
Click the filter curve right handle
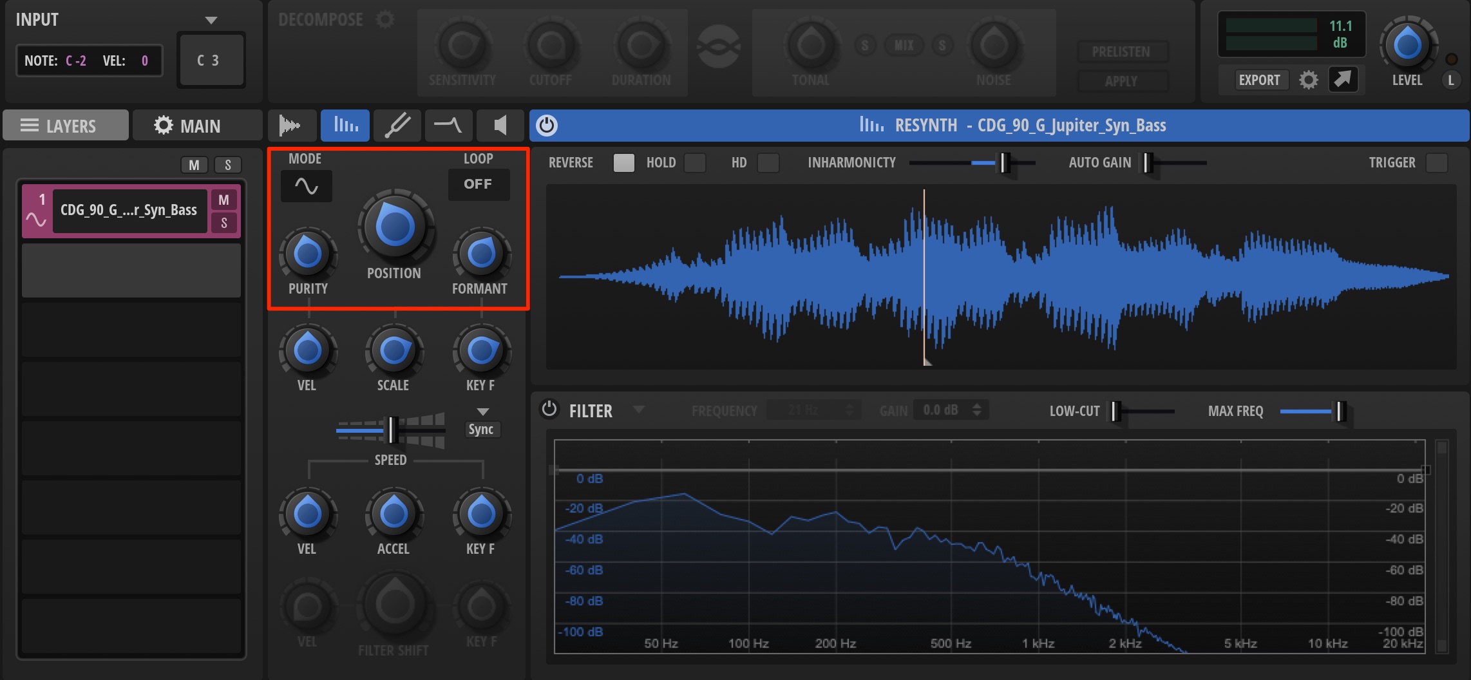pos(1426,470)
